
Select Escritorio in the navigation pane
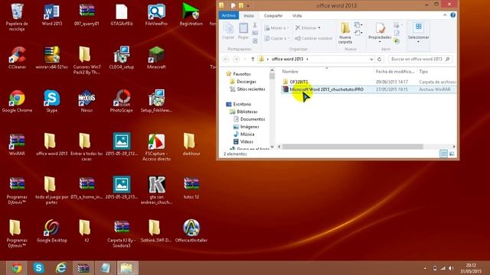tap(242, 104)
